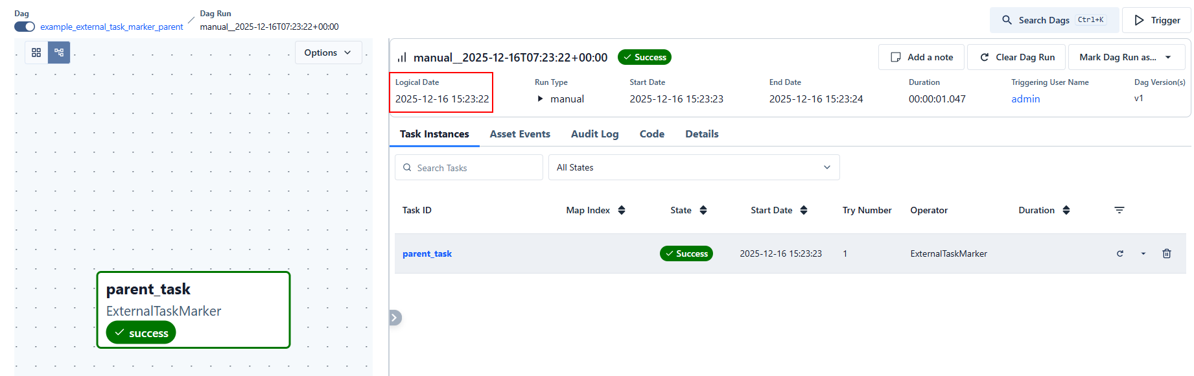The image size is (1194, 376).
Task: Click the Success badge beside the run title
Action: (x=644, y=57)
